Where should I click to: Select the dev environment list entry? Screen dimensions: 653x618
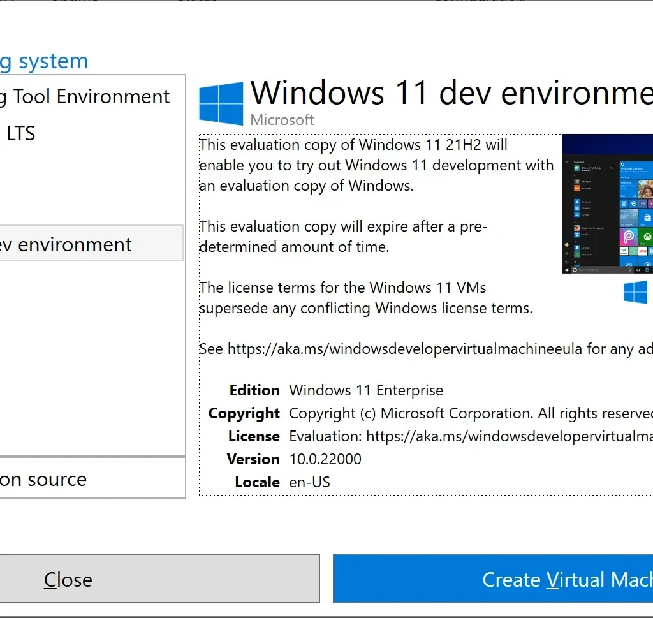click(91, 244)
